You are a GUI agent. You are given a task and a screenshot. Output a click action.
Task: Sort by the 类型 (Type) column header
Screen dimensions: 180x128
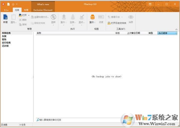151,33
